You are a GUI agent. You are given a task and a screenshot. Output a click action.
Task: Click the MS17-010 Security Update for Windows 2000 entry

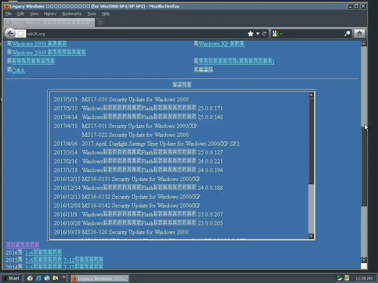tap(135, 99)
